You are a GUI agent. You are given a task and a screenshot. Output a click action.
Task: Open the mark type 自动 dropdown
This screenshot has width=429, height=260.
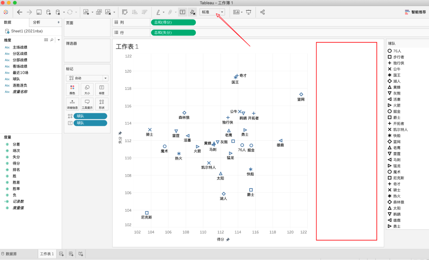pos(87,78)
